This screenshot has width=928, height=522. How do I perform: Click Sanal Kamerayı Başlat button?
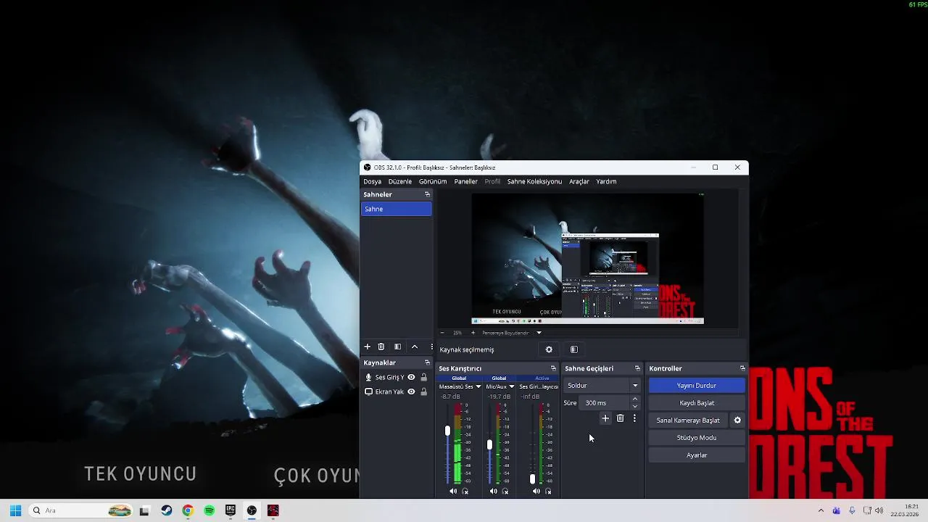pos(688,420)
